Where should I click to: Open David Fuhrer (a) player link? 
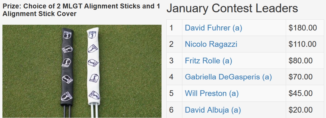pos(213,28)
